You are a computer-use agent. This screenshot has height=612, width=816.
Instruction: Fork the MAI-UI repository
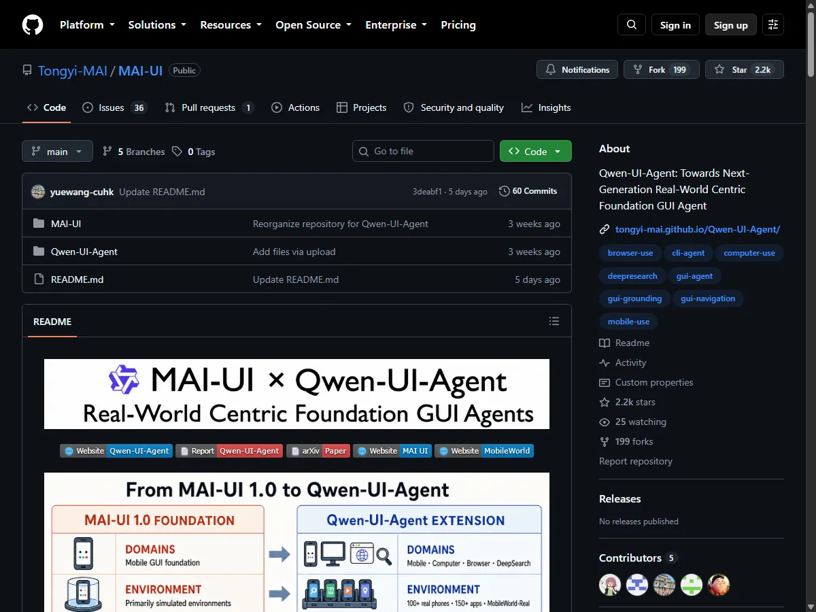662,69
